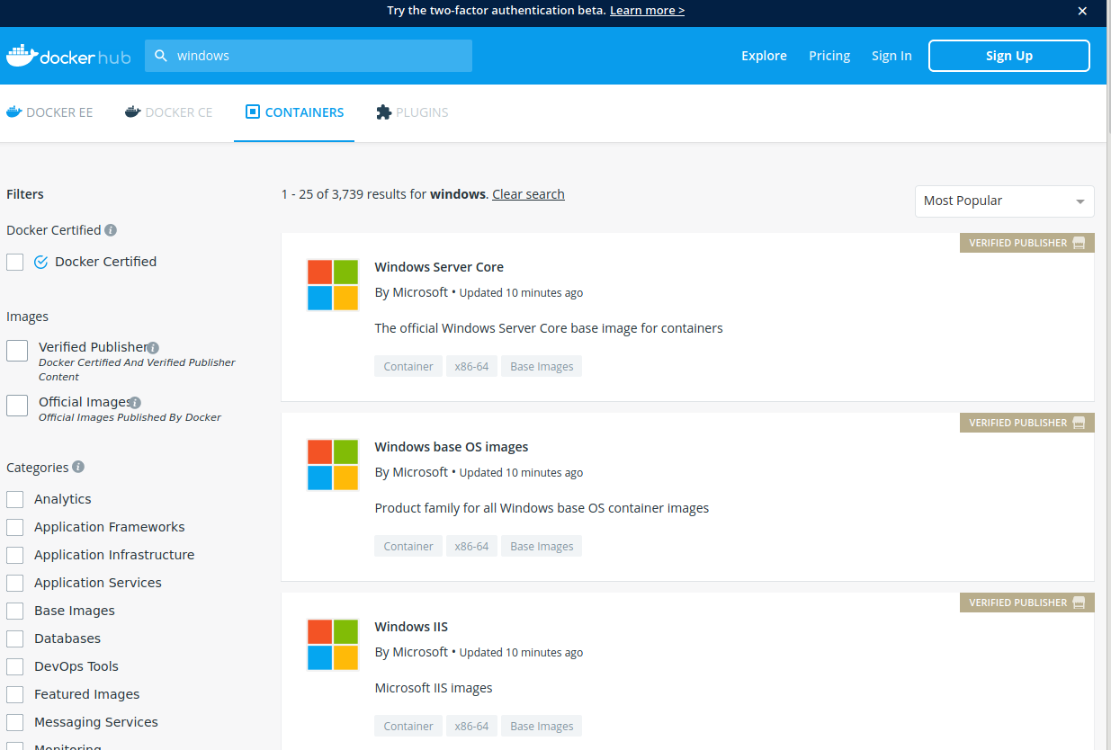Click the Sign Up button
The image size is (1111, 750).
tap(1009, 56)
